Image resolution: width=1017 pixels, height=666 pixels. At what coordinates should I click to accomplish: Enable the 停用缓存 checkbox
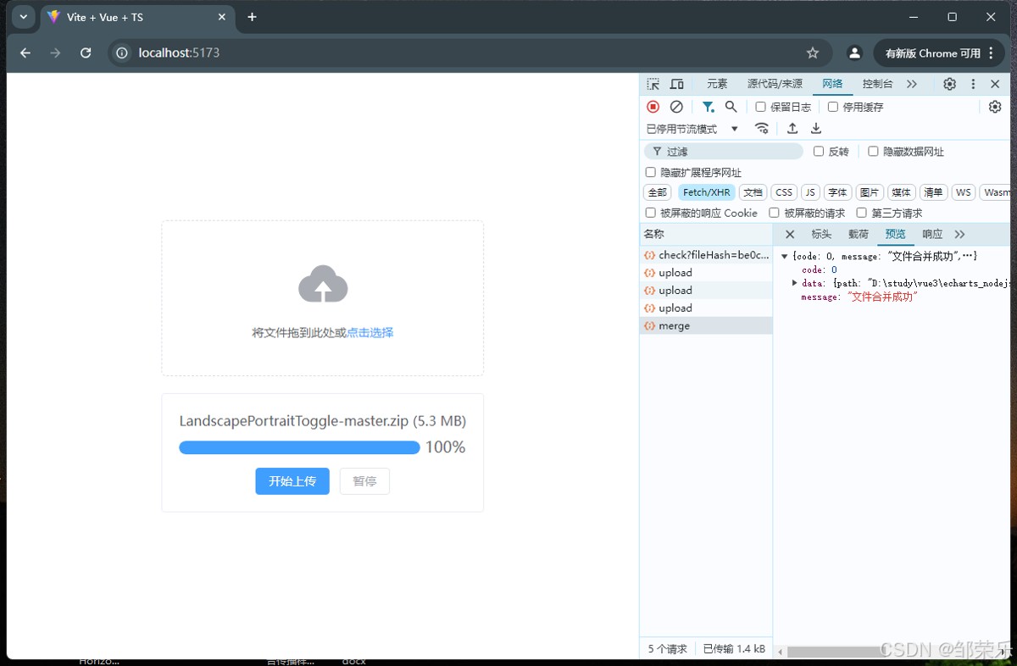pos(833,107)
